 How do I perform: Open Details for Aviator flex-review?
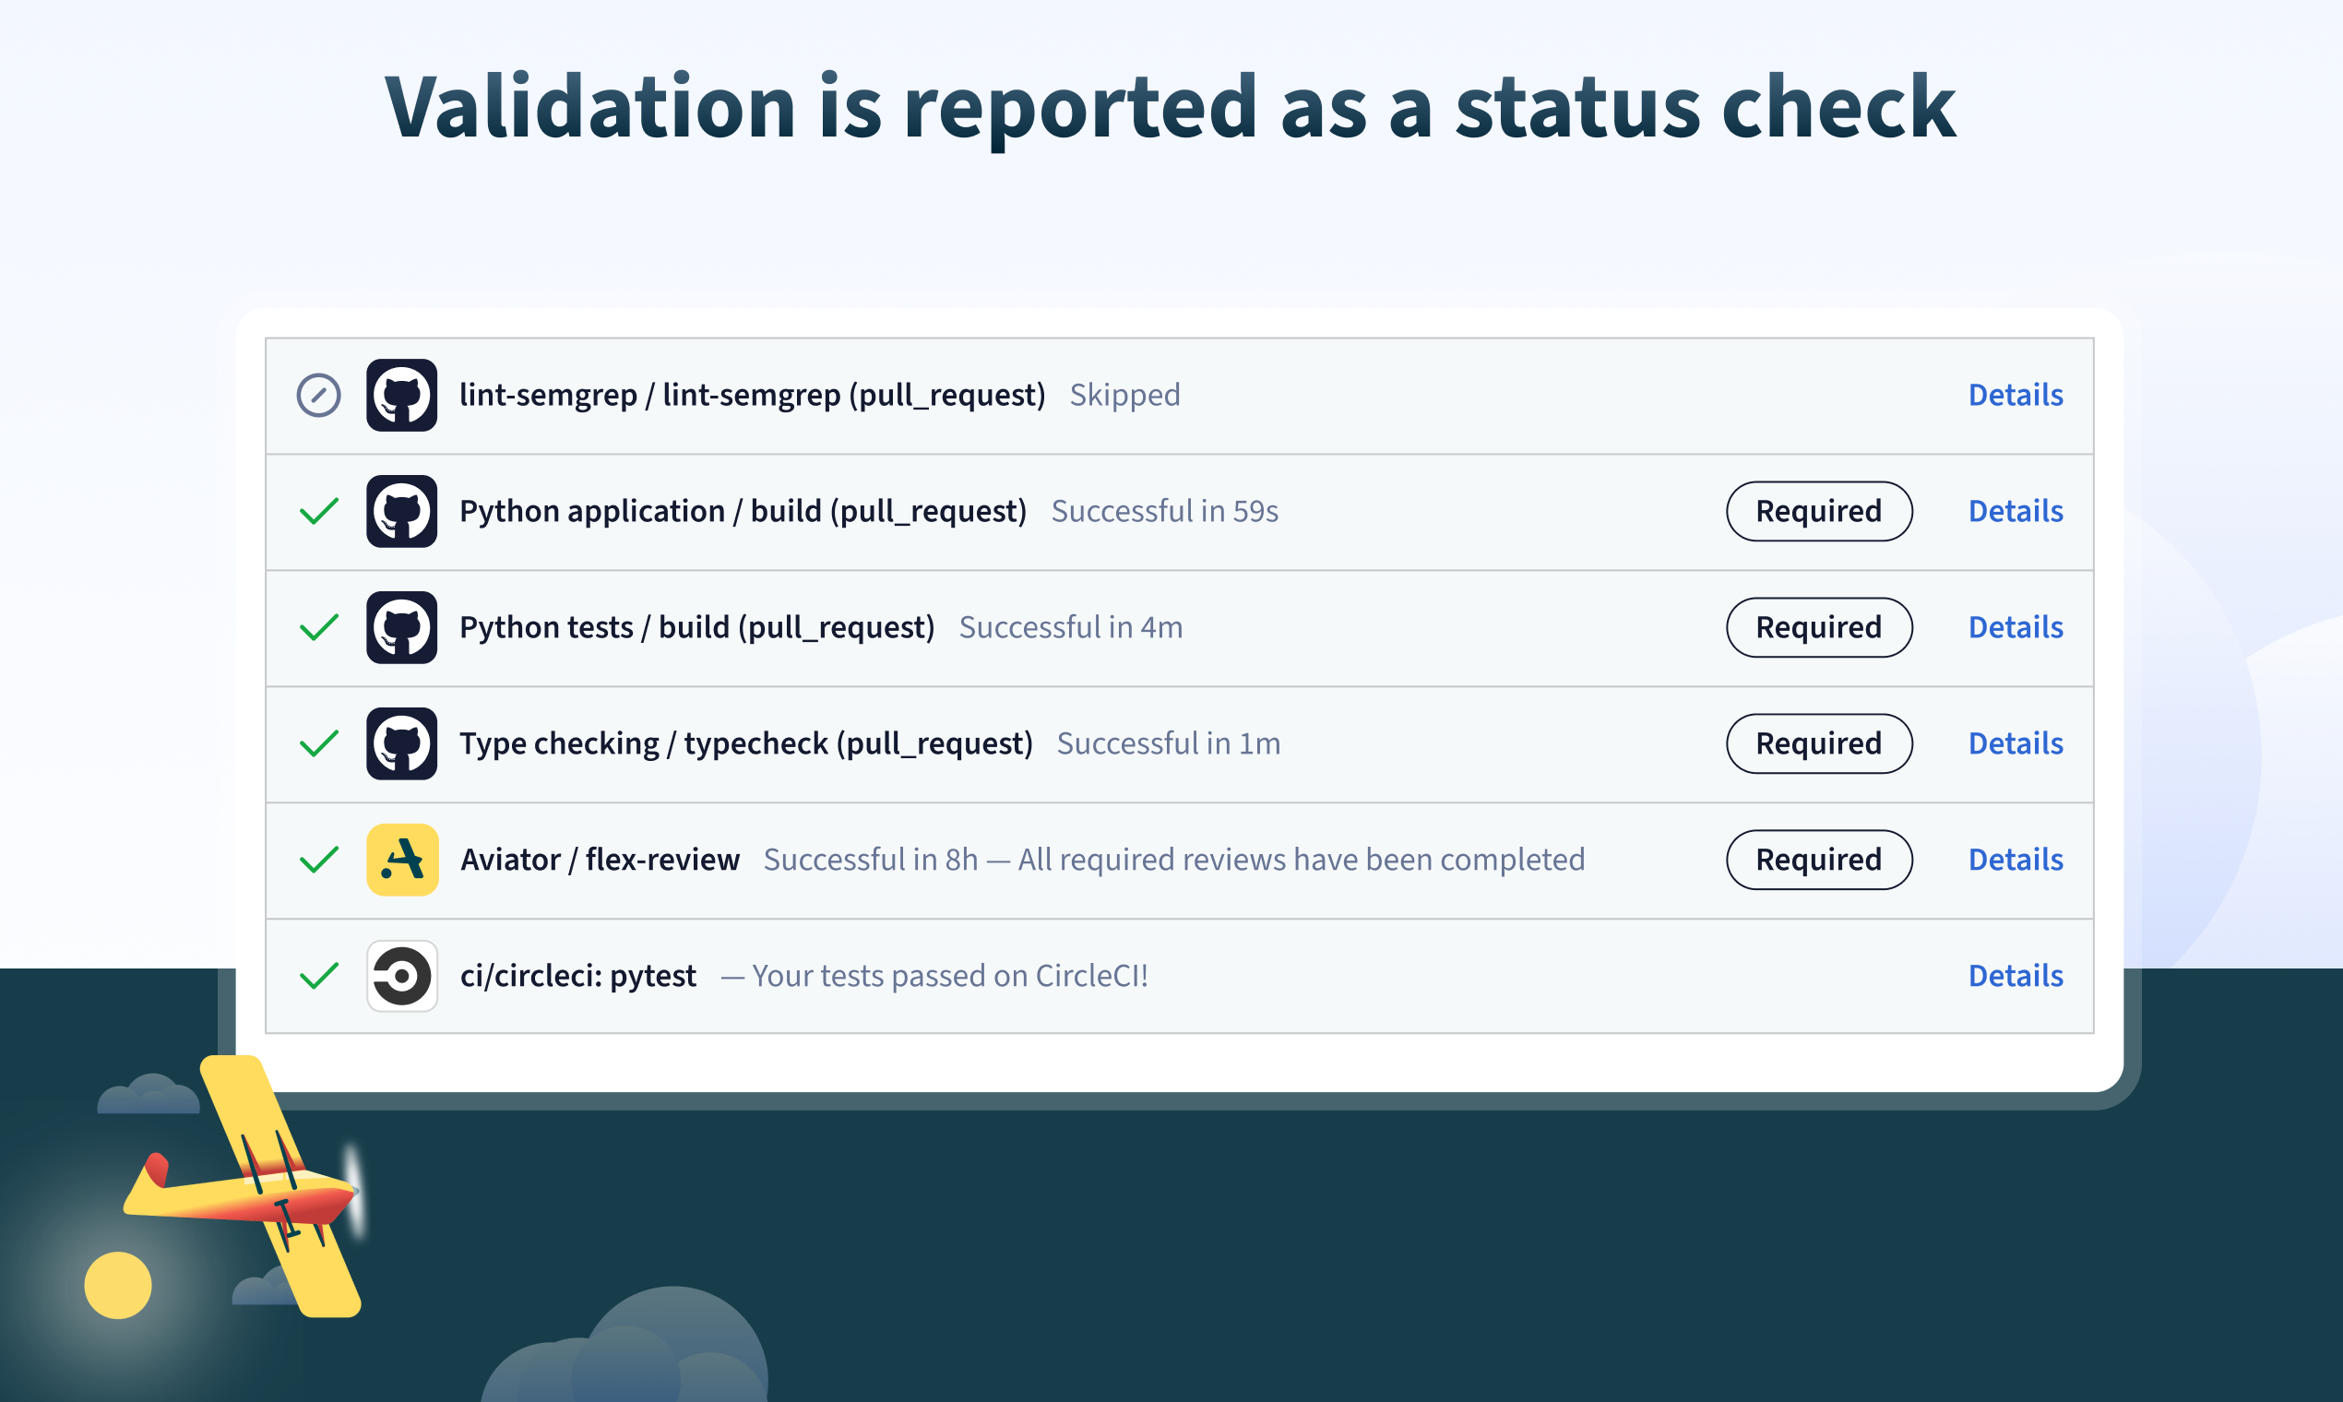coord(2016,860)
